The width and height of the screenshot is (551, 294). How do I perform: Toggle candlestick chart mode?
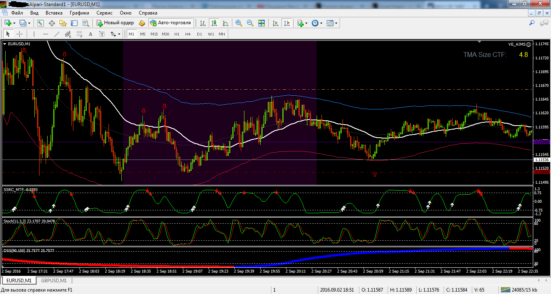pos(214,23)
